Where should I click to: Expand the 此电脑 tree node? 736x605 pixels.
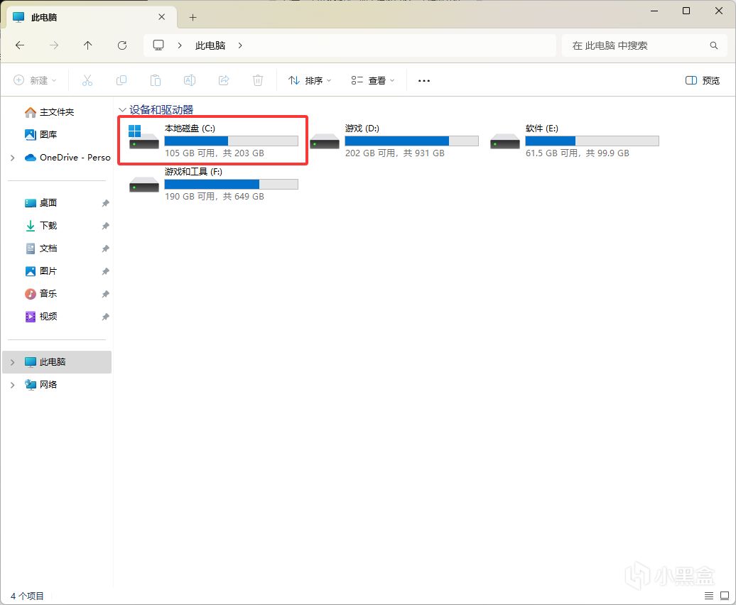coord(13,362)
